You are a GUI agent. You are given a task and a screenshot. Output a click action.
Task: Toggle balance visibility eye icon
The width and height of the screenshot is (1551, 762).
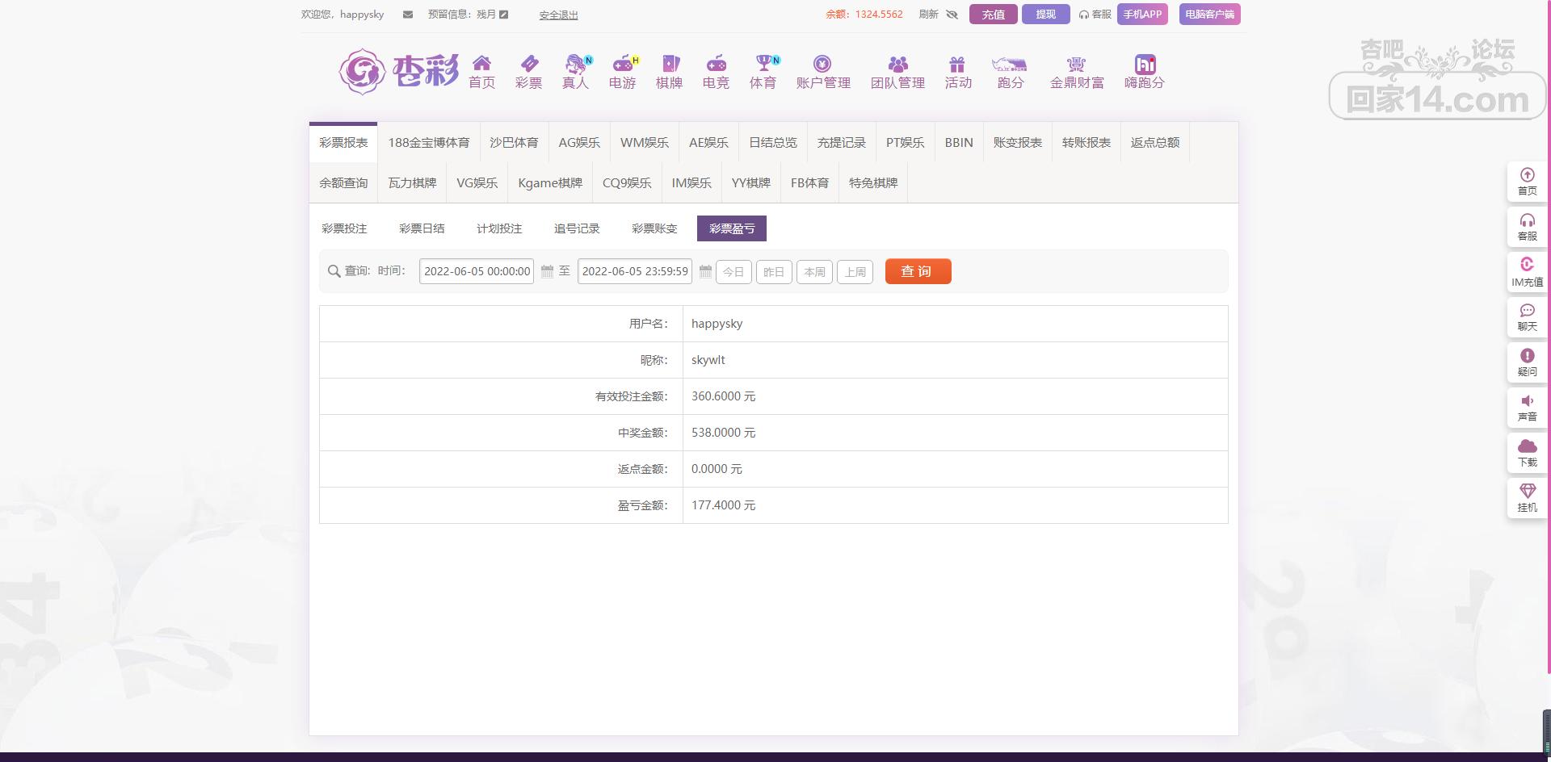point(952,15)
